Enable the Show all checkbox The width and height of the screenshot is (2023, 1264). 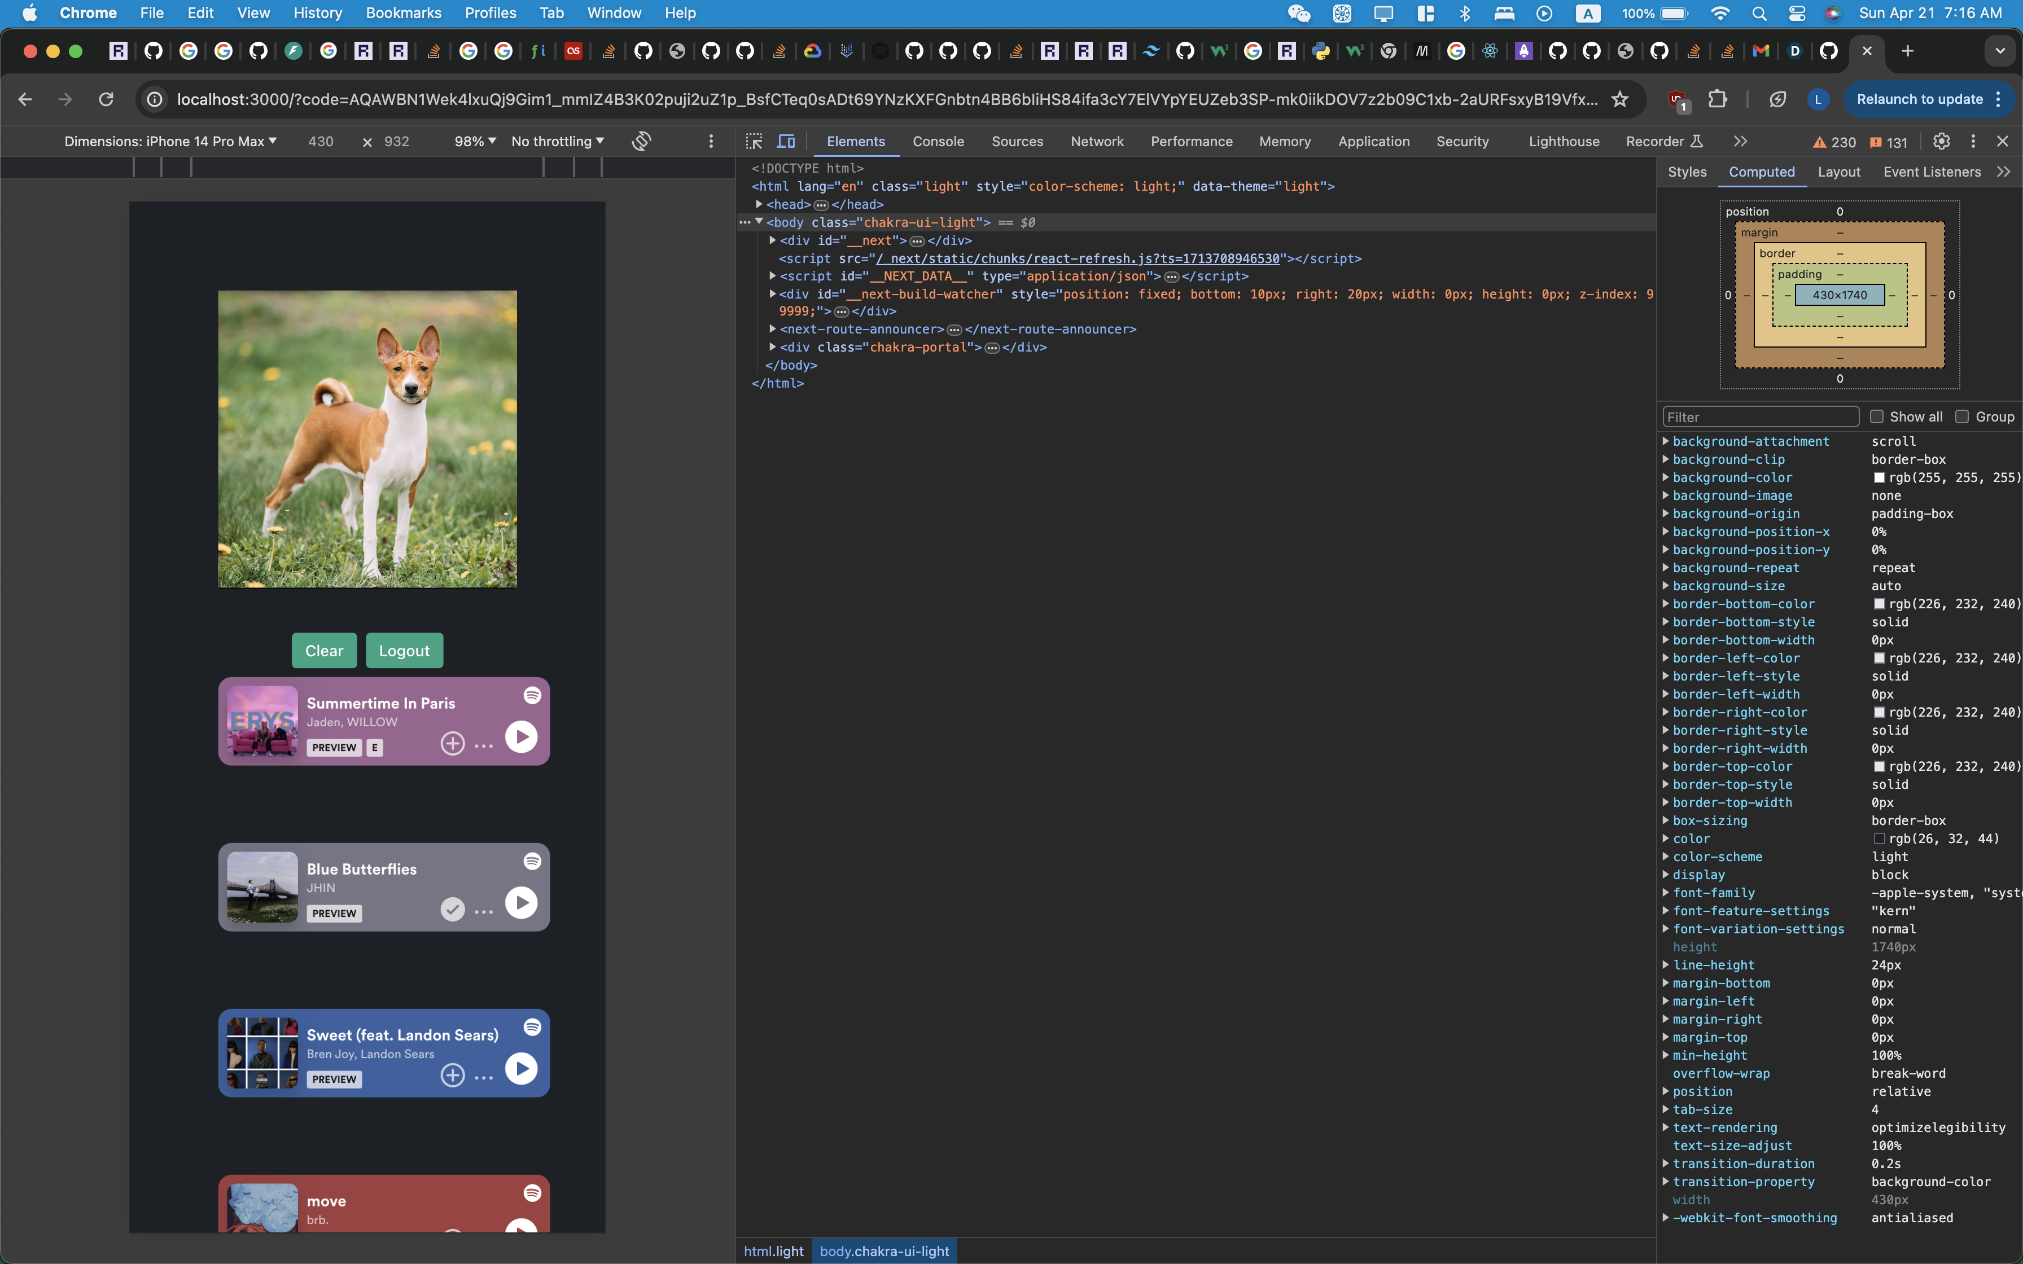coord(1877,416)
